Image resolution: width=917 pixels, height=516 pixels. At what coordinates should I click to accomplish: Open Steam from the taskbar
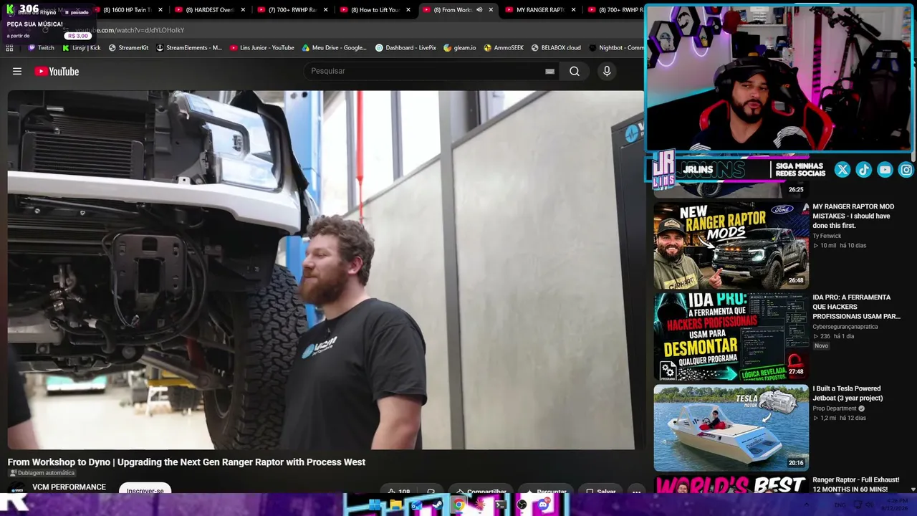pyautogui.click(x=438, y=505)
